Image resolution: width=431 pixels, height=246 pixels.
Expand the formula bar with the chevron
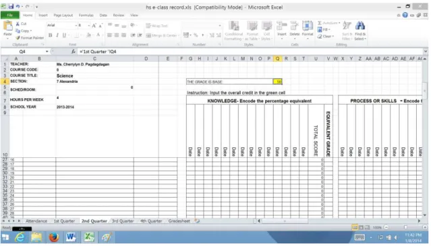(426, 51)
